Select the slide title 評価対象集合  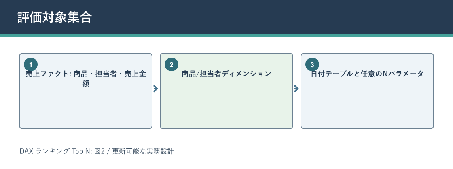pos(55,17)
